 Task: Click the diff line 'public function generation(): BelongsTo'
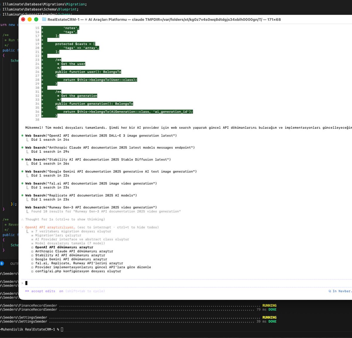[94, 104]
